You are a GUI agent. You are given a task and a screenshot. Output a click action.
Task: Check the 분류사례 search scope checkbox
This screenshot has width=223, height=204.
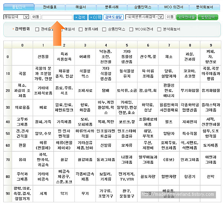[81, 29]
